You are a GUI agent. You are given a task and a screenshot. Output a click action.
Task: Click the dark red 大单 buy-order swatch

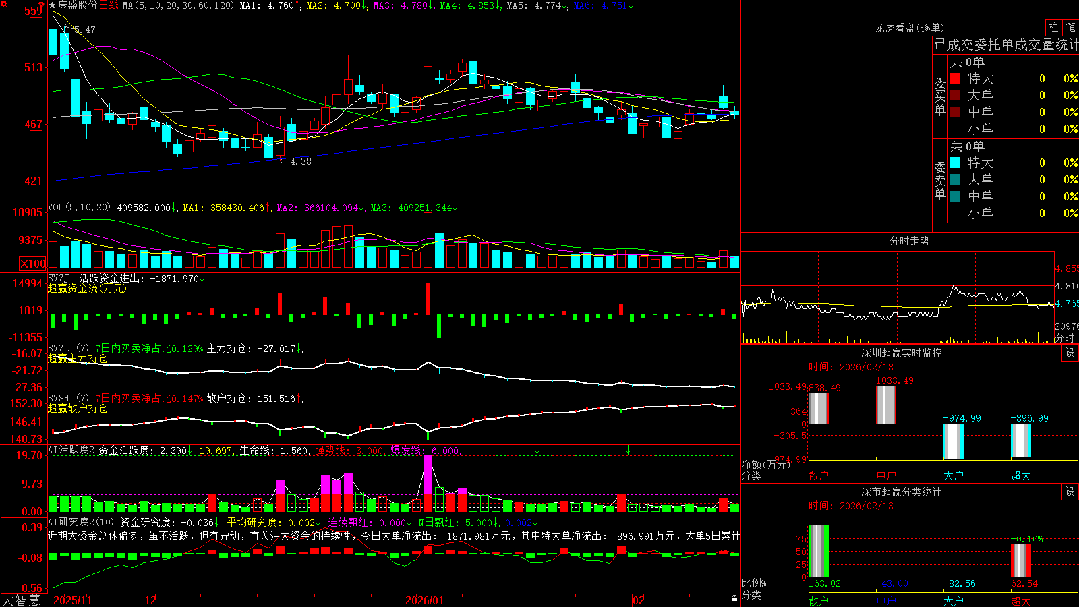[x=955, y=95]
